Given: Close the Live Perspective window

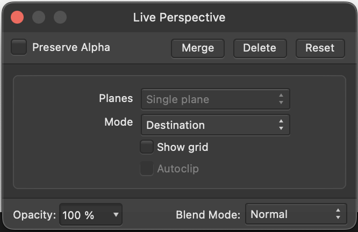Looking at the screenshot, I should click(x=17, y=17).
